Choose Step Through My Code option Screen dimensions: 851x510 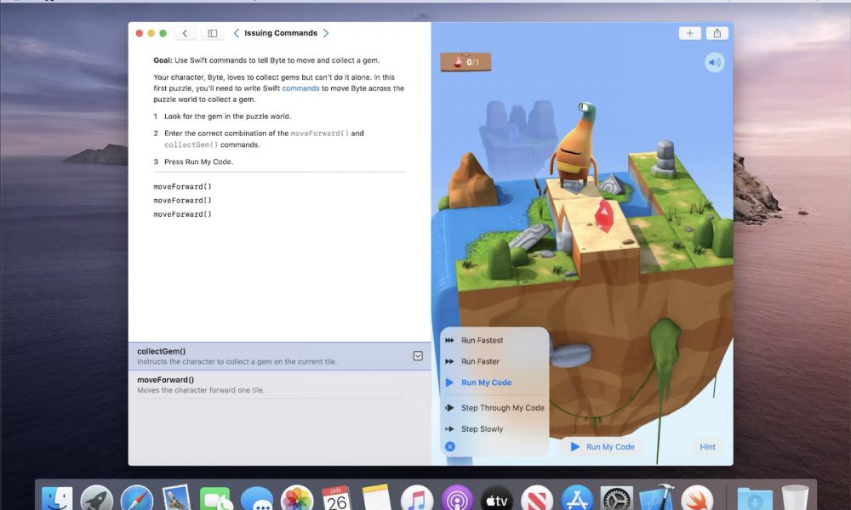point(502,408)
